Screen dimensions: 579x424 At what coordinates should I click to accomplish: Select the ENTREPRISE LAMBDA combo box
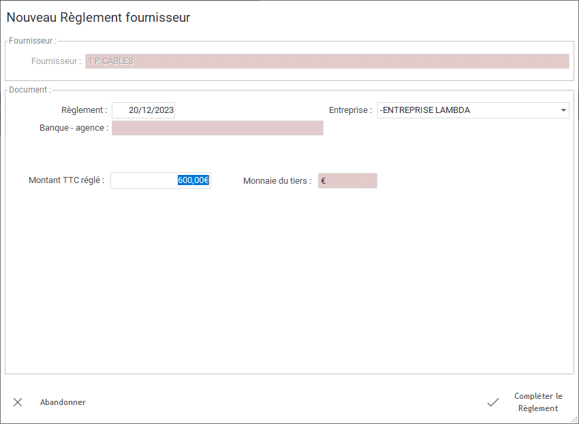point(473,110)
